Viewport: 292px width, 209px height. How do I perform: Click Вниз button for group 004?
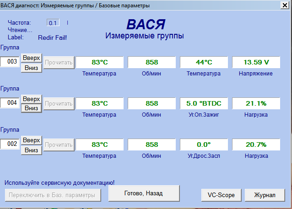(x=32, y=108)
